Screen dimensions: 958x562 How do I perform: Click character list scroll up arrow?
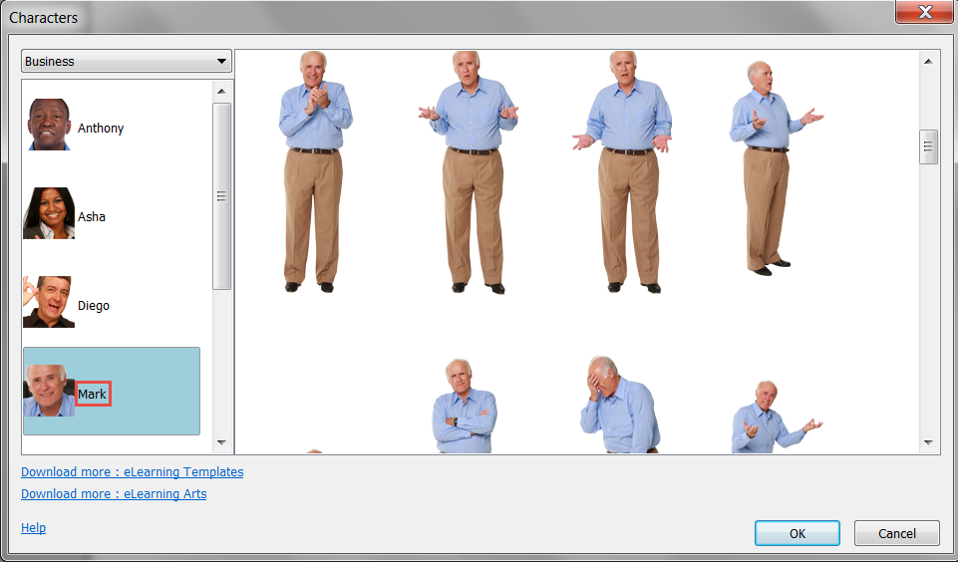[221, 91]
